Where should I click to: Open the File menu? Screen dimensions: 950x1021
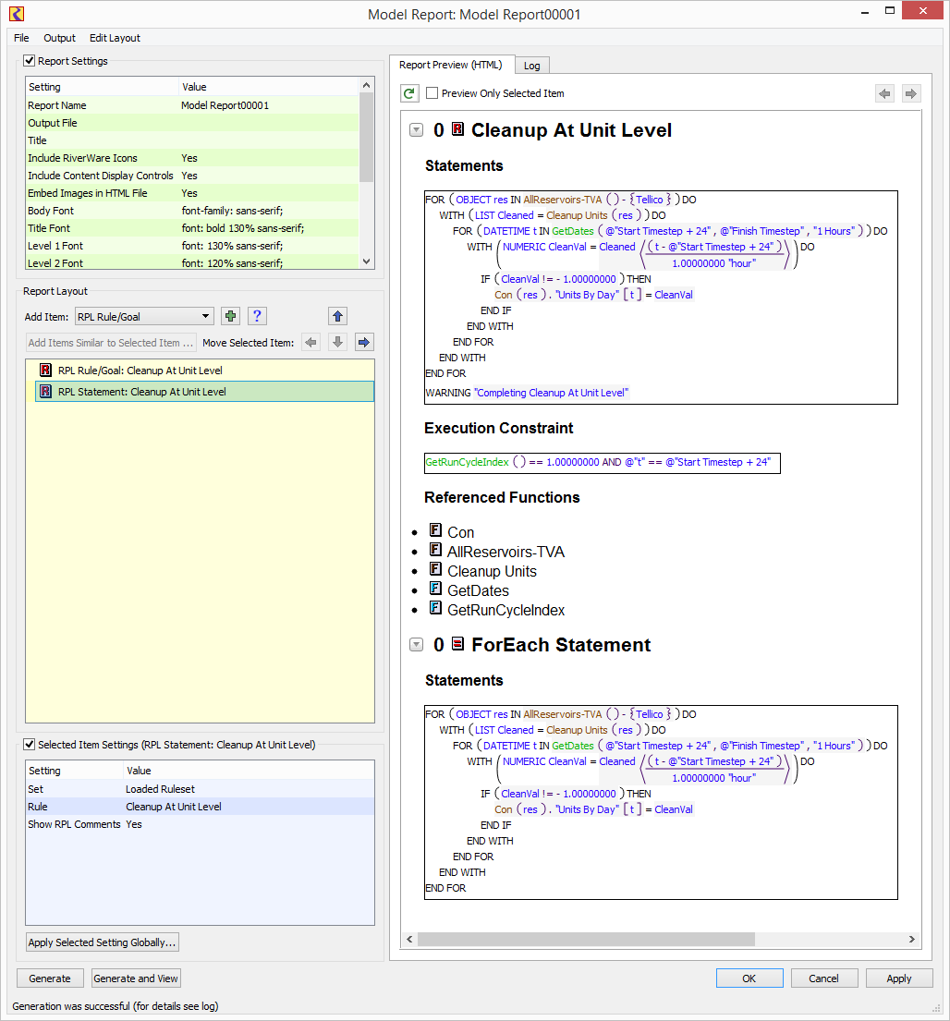tap(21, 38)
